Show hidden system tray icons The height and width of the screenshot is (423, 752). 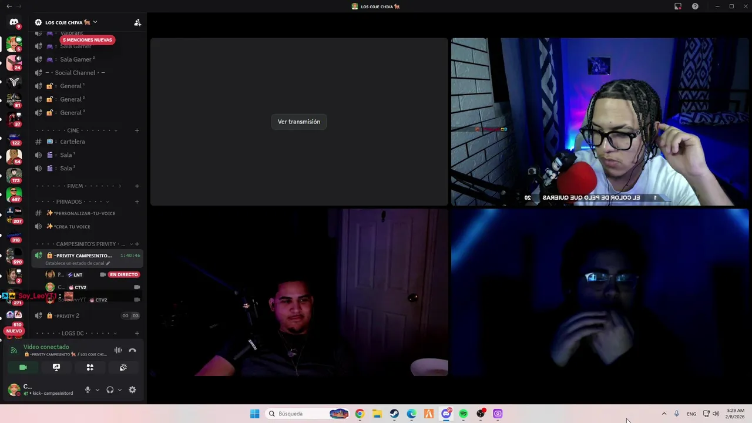[664, 414]
